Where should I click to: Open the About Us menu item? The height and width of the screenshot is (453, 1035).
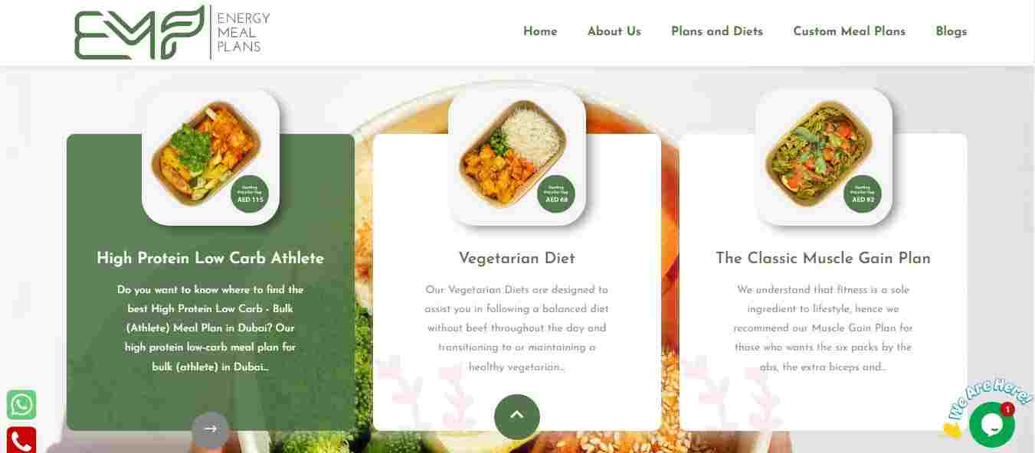(614, 31)
